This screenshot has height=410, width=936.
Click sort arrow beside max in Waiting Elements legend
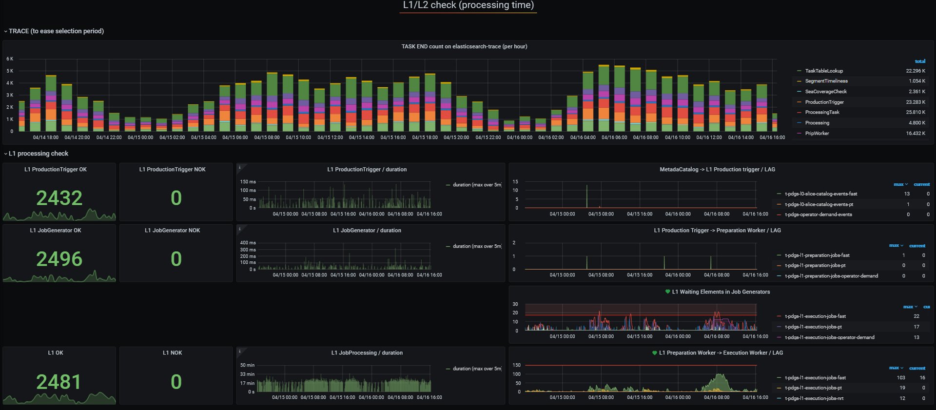point(916,307)
